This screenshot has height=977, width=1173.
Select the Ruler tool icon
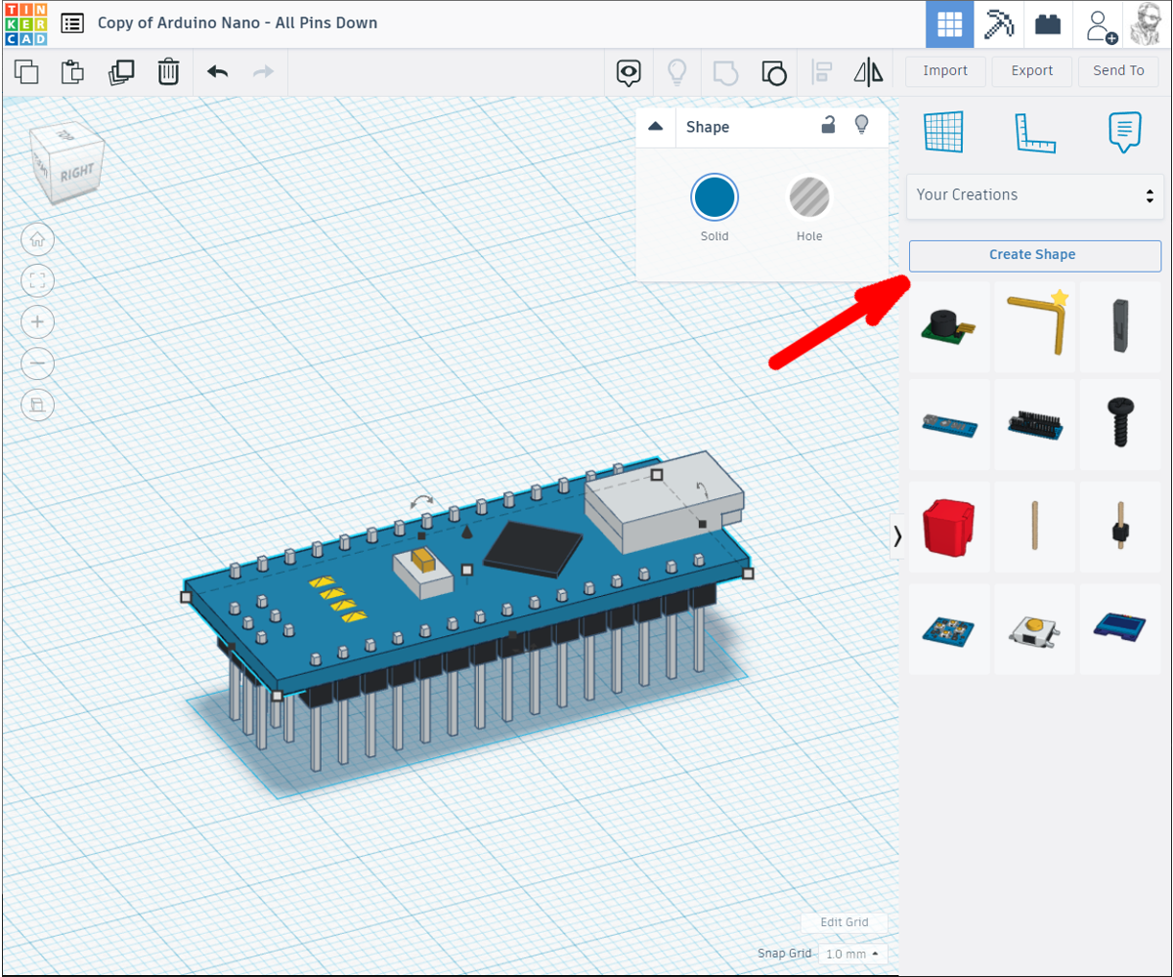tap(1035, 133)
